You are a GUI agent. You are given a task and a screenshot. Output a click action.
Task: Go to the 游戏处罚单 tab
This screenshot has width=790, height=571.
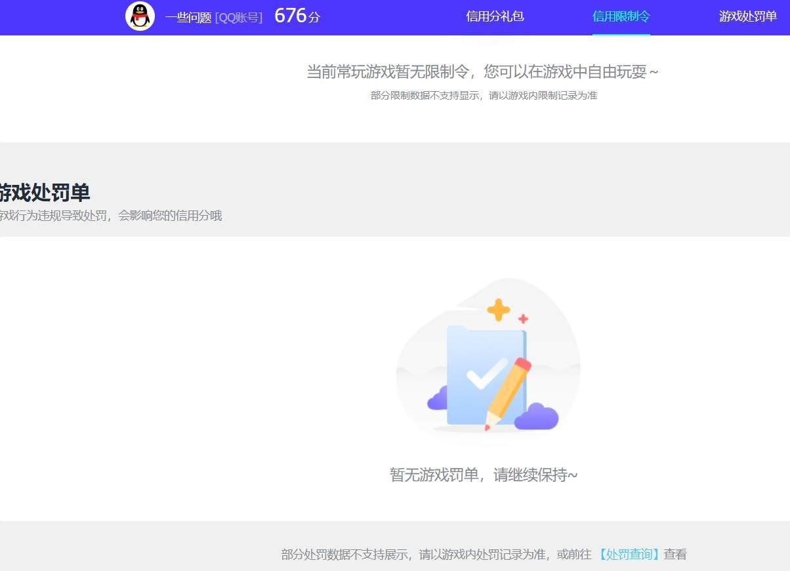tap(748, 16)
